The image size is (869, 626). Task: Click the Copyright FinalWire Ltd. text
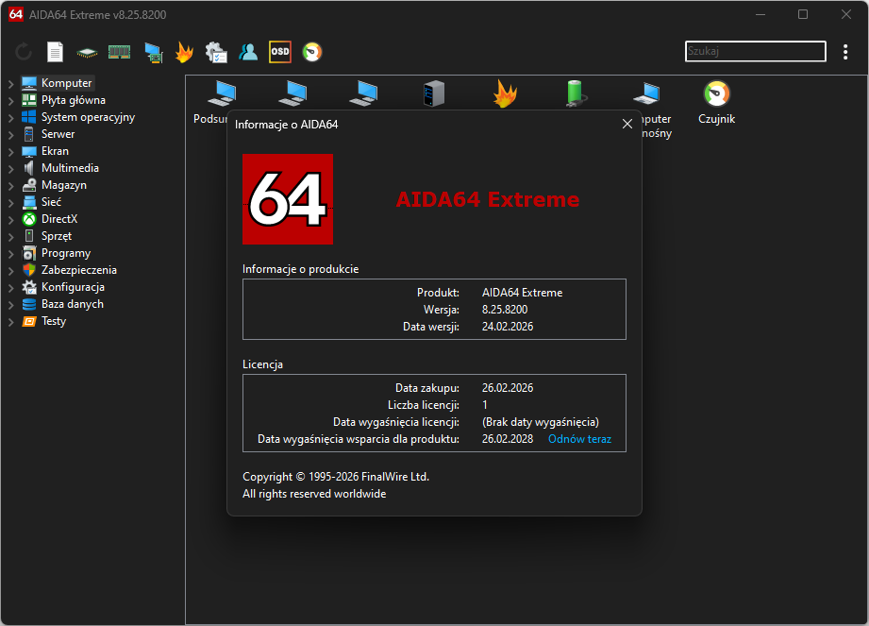point(336,477)
